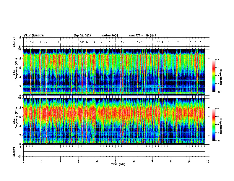Click the "-6" label on ch.1 colorbar
234x181 pixels.
click(218, 60)
